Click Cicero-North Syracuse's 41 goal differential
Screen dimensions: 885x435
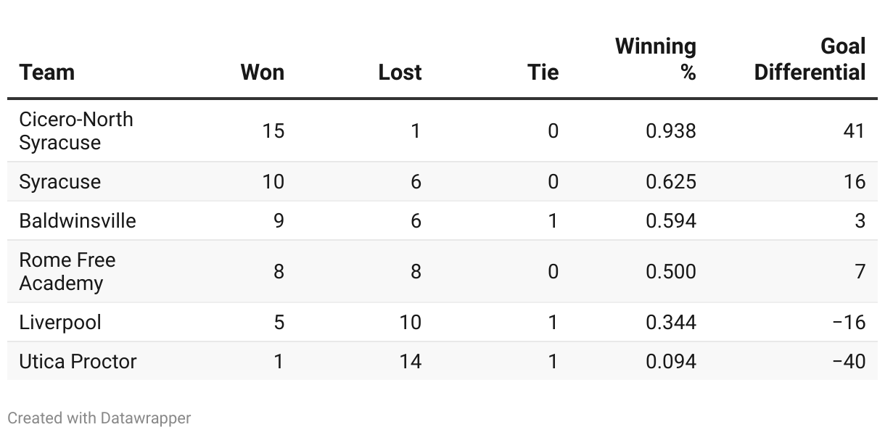[854, 130]
